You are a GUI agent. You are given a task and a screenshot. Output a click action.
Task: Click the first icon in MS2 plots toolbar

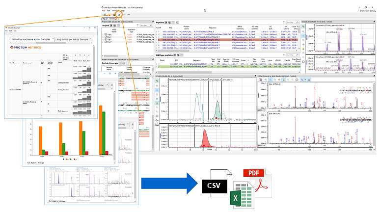[x=261, y=79]
